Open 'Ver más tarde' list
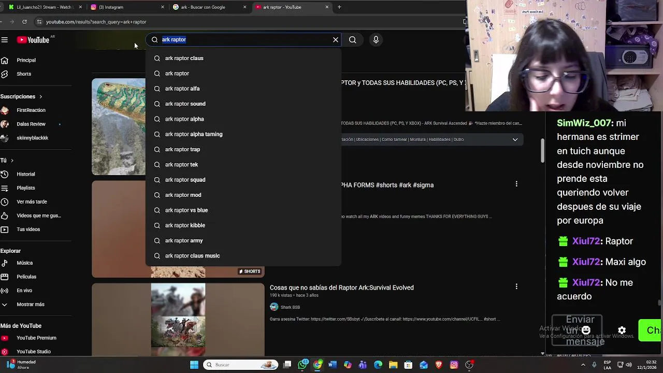The height and width of the screenshot is (373, 663). tap(32, 202)
